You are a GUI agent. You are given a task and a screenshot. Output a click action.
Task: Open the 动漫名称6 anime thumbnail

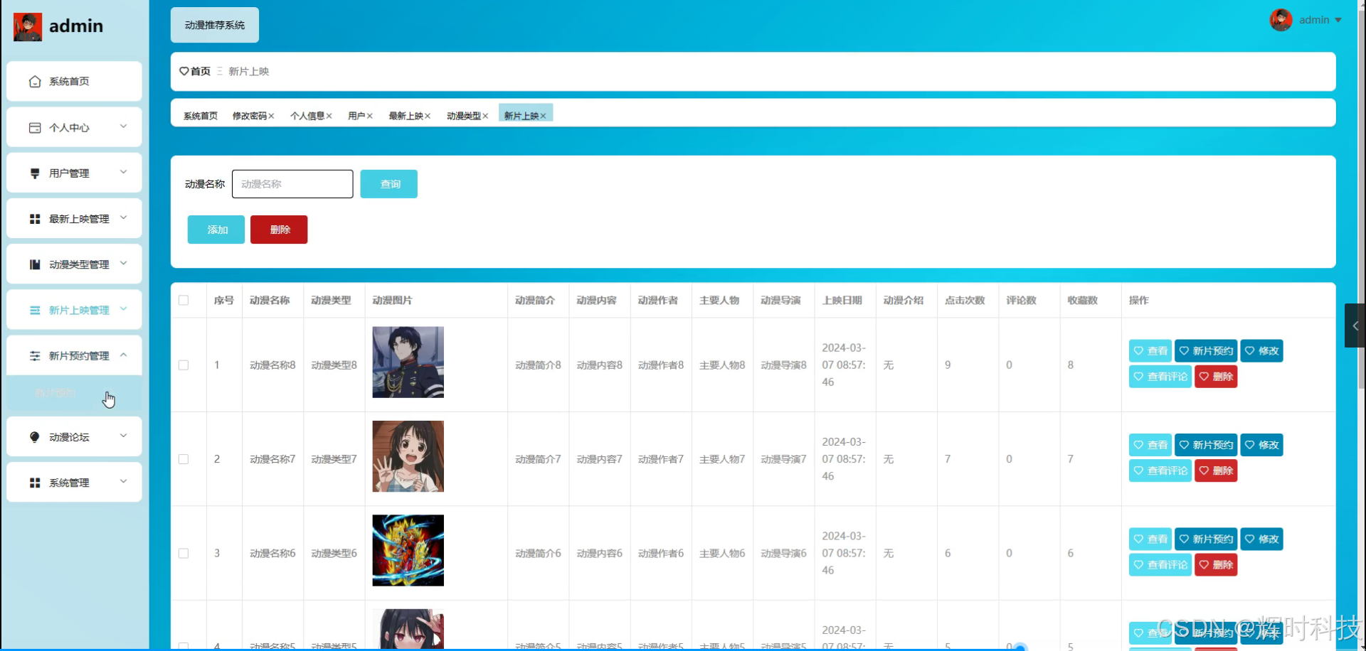coord(408,551)
